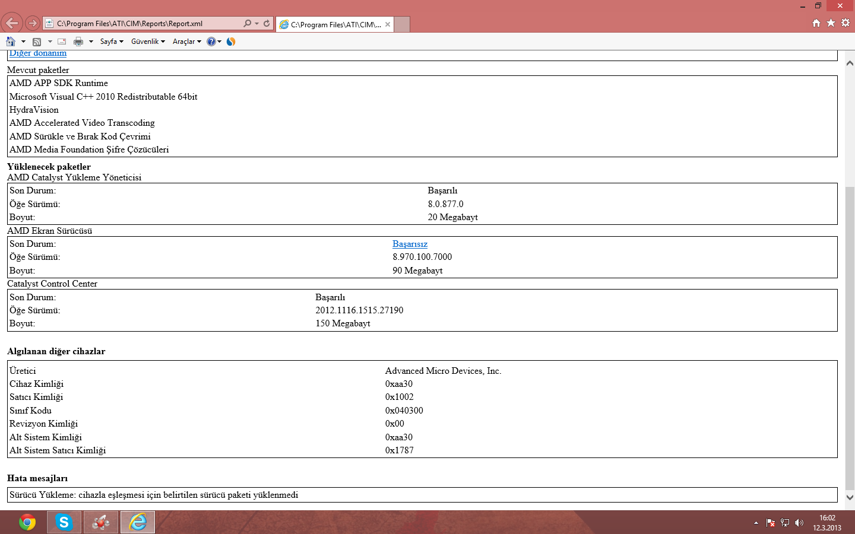Restore down the Internet Explorer window
The height and width of the screenshot is (534, 855).
point(818,5)
